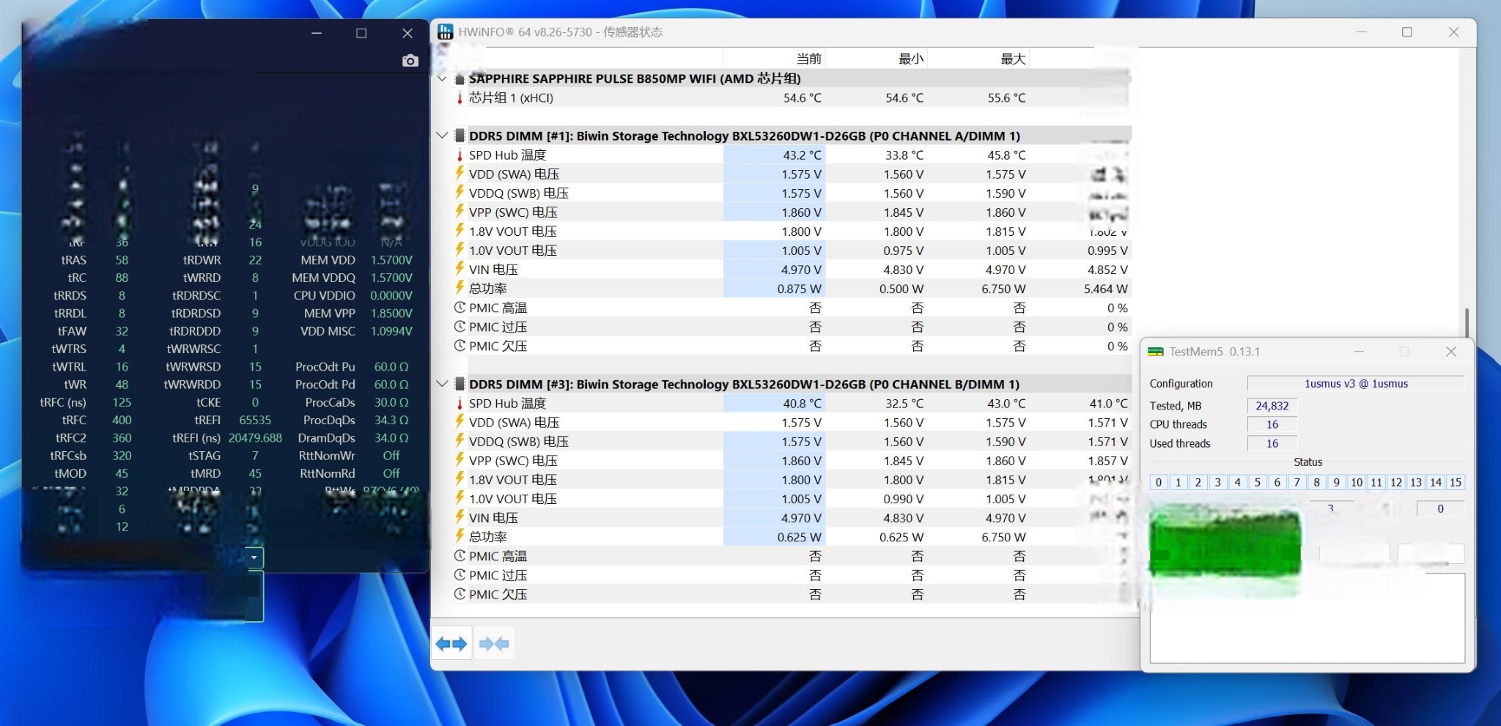Close the TestMem5 window
The width and height of the screenshot is (1501, 726).
click(1451, 352)
